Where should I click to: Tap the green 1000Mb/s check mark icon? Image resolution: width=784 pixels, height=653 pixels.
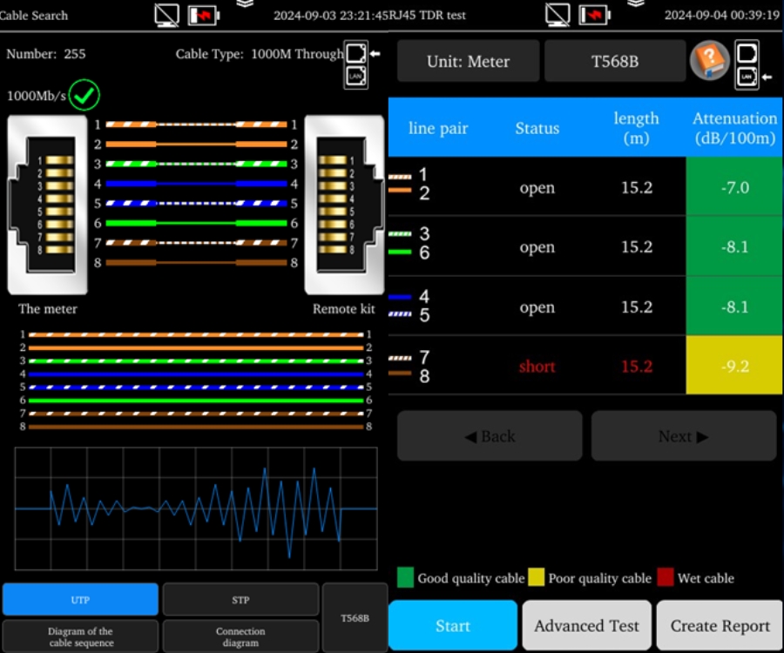tap(84, 95)
